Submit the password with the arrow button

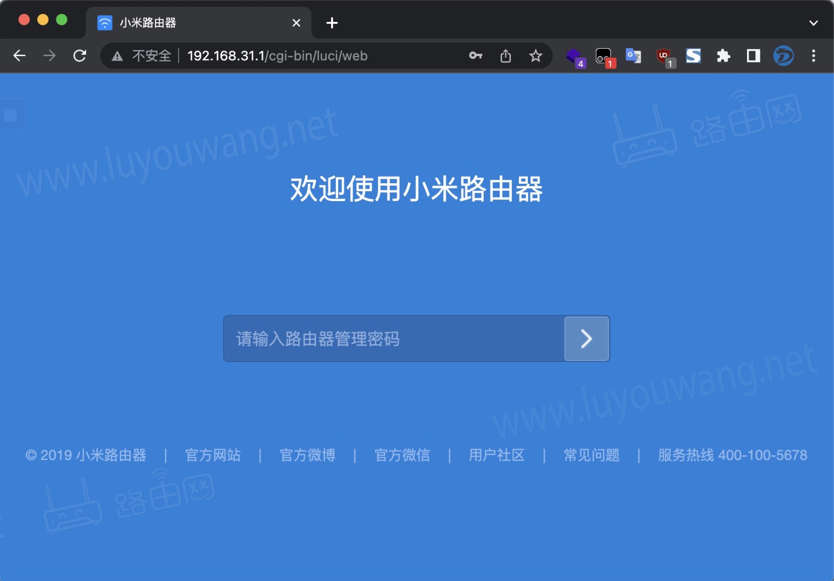point(586,338)
